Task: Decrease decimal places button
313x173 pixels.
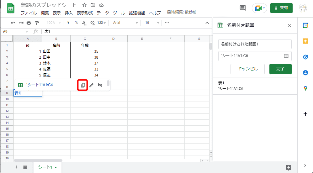Action: click(84, 23)
